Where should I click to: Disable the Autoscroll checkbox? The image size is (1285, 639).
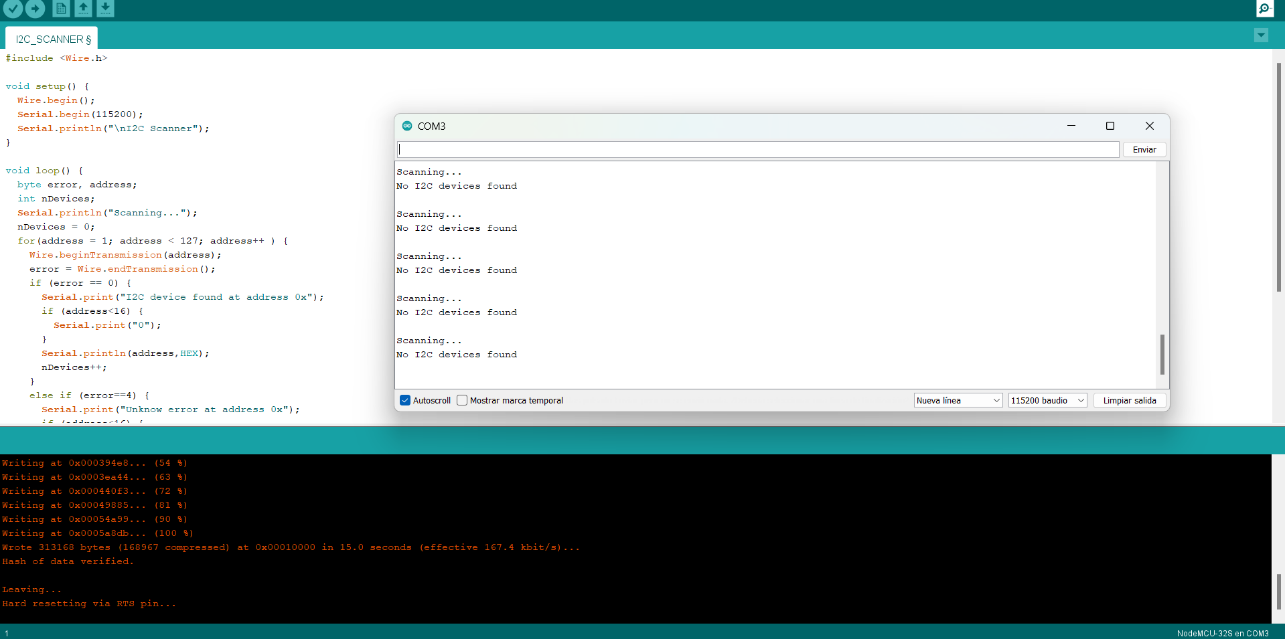(x=405, y=400)
